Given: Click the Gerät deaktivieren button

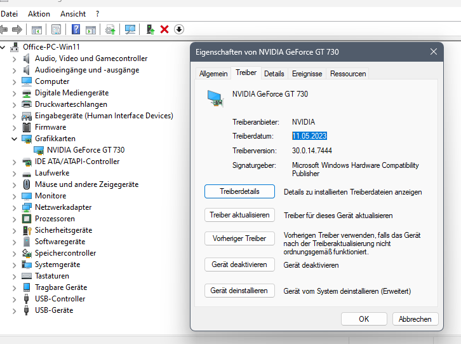Looking at the screenshot, I should click(239, 265).
